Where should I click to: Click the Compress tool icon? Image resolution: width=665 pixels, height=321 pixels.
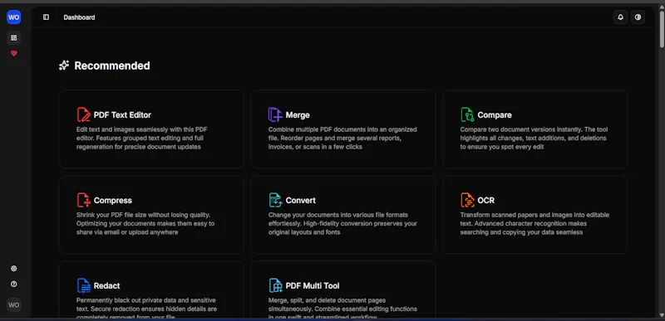point(84,200)
